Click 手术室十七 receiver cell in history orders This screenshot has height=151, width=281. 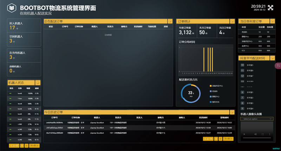(161, 133)
